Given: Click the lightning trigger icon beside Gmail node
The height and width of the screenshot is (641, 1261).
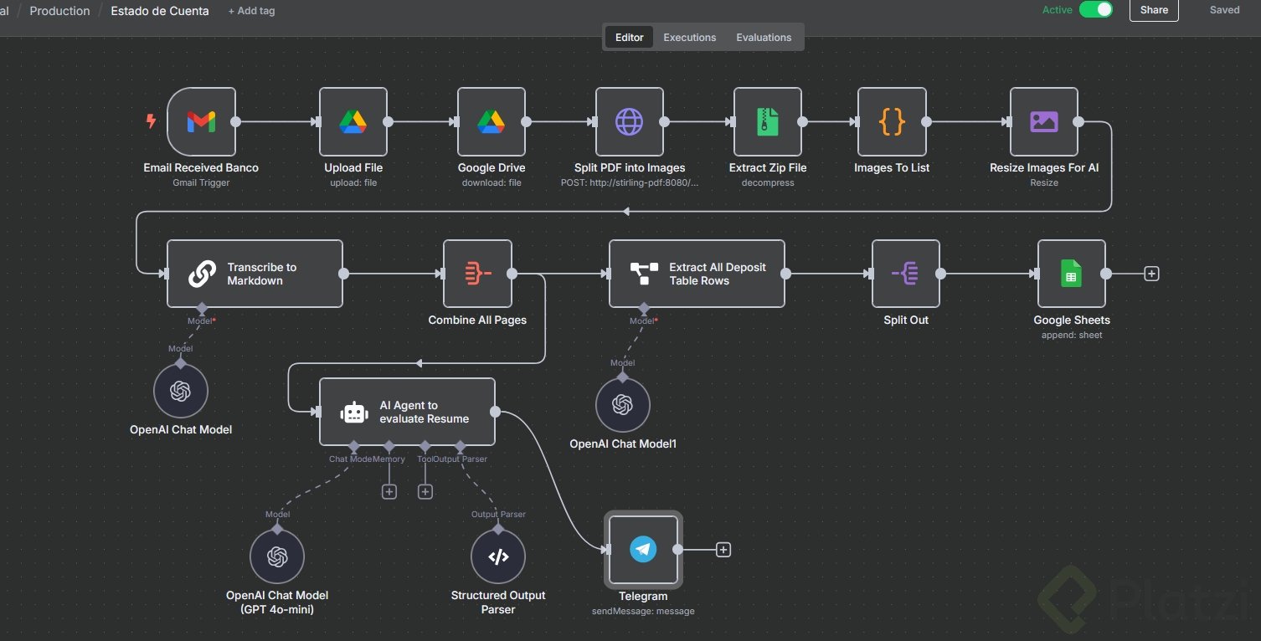Looking at the screenshot, I should [x=151, y=121].
